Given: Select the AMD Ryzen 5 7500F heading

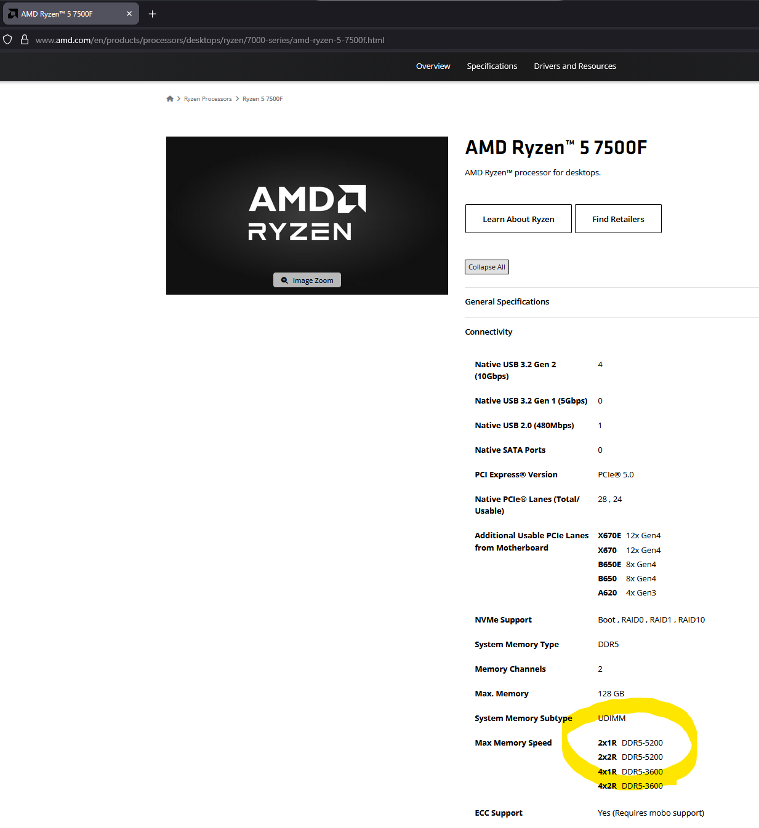Looking at the screenshot, I should pos(556,148).
